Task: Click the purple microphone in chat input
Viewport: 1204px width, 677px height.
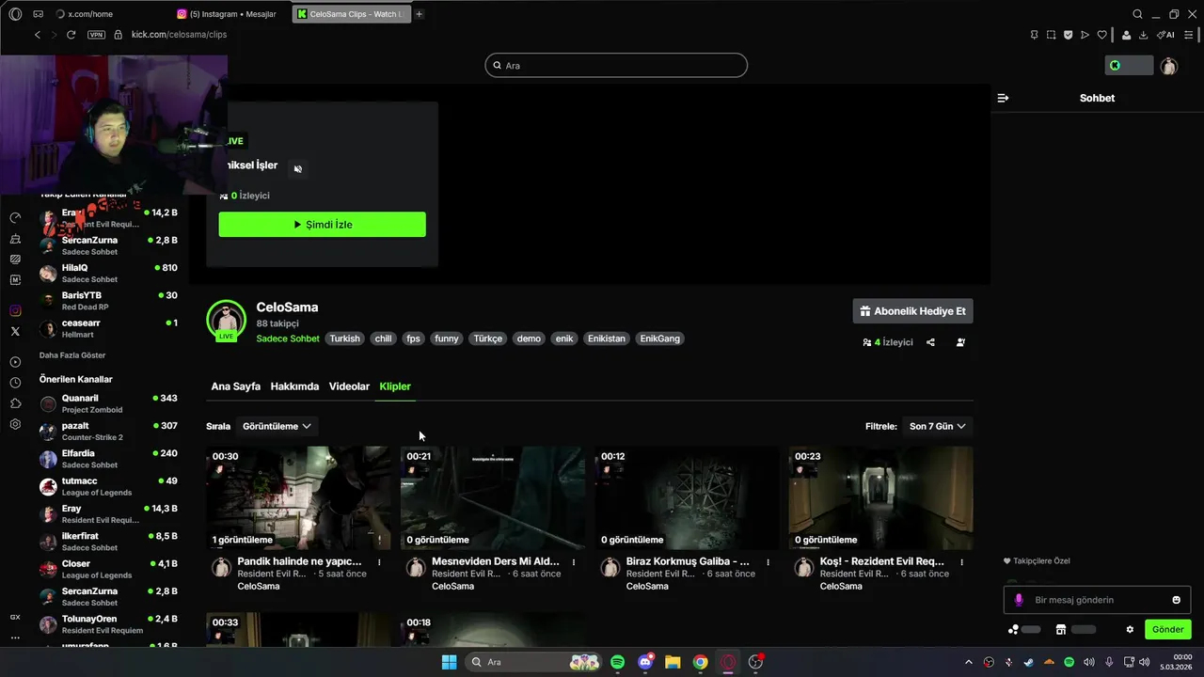Action: [x=1019, y=600]
